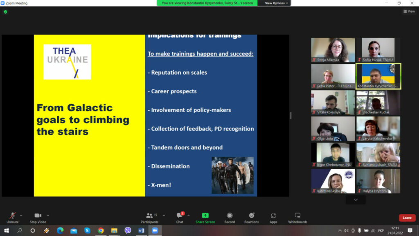Expand the chat options arrow beside Chat
The image size is (419, 236).
[188, 215]
